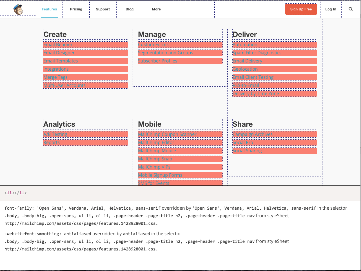This screenshot has width=361, height=271.
Task: Select the MailChimp Snap link
Action: click(155, 159)
